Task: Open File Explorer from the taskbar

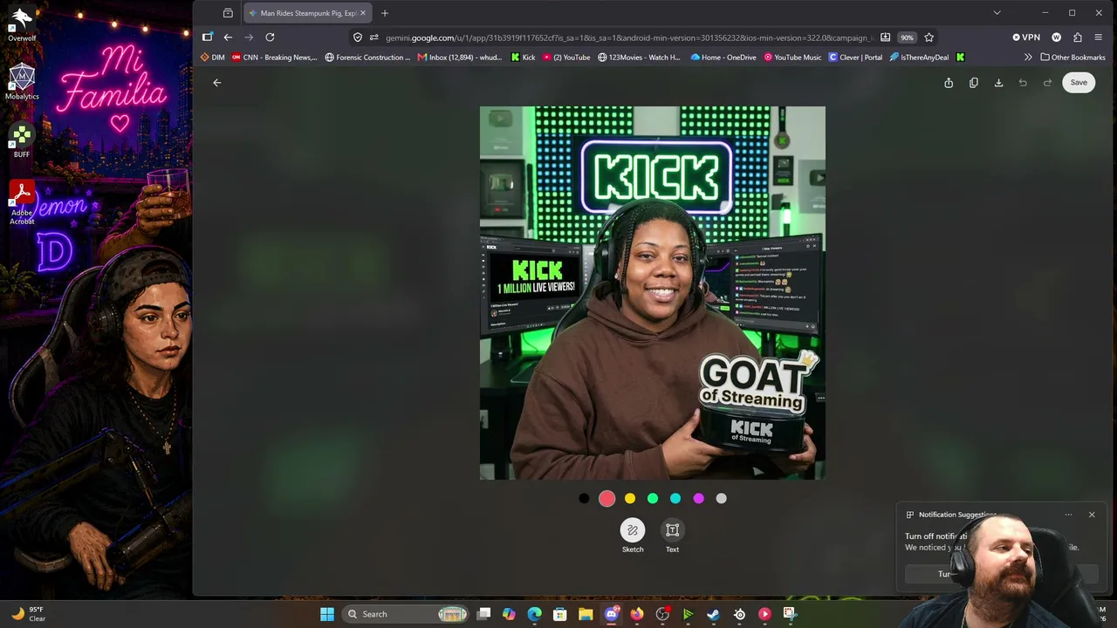Action: coord(586,614)
